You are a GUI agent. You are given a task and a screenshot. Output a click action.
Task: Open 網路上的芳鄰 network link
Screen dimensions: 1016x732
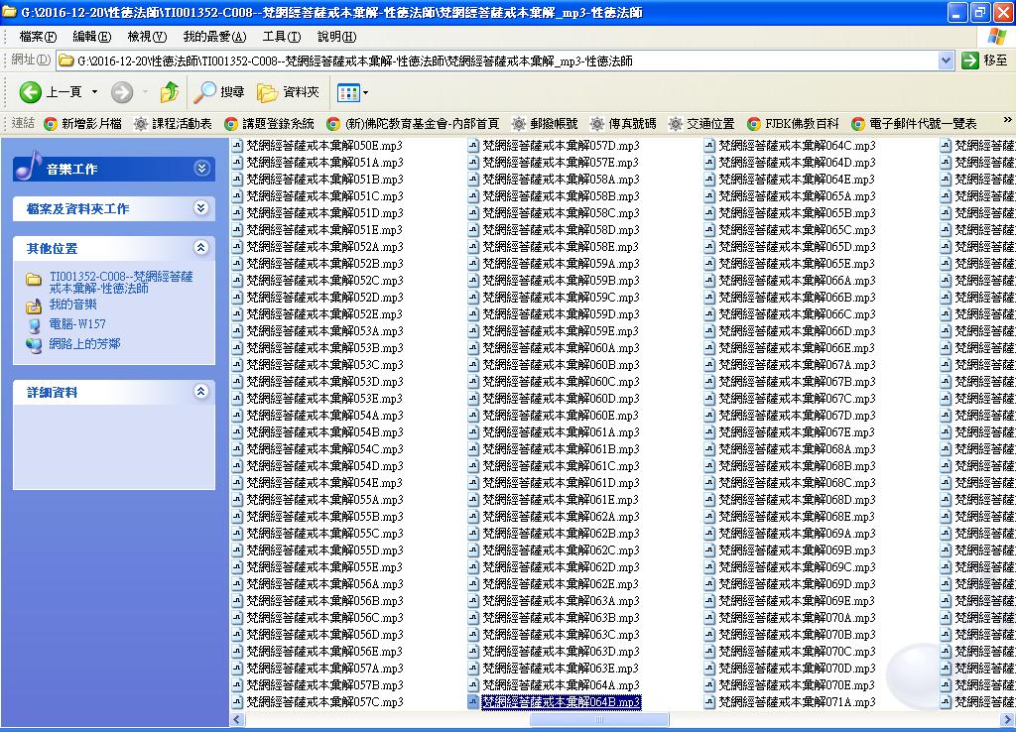coord(84,344)
